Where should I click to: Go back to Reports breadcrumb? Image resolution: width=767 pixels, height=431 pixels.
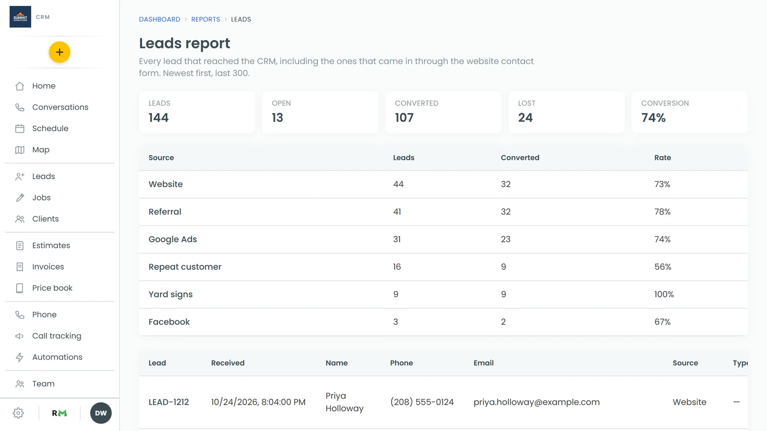(206, 19)
